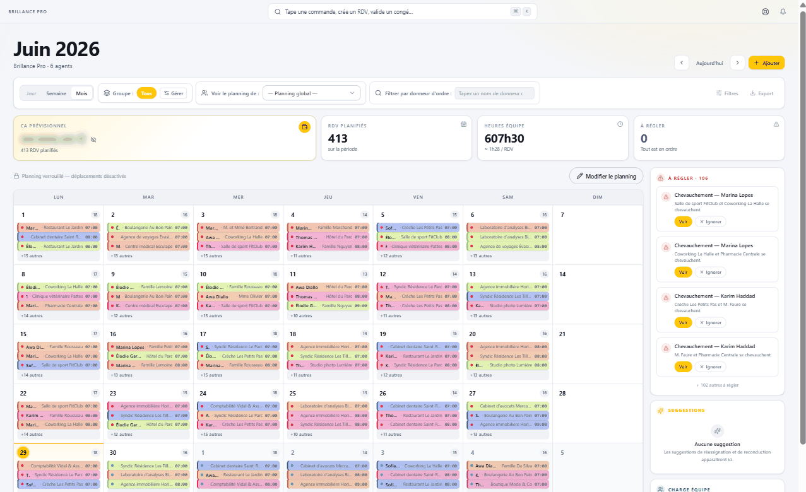Open June 3 Salle de sport FitClub appointment
Image resolution: width=806 pixels, height=492 pixels.
(239, 247)
